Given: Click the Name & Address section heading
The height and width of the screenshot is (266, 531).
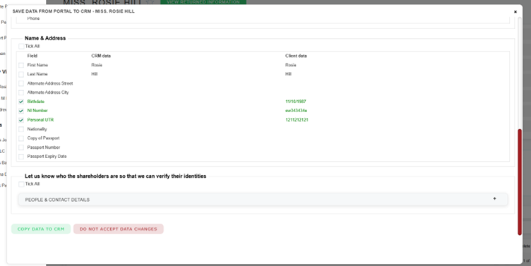Looking at the screenshot, I should coord(45,38).
